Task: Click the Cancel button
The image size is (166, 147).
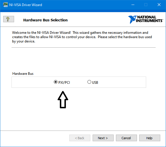Action: 126,138
